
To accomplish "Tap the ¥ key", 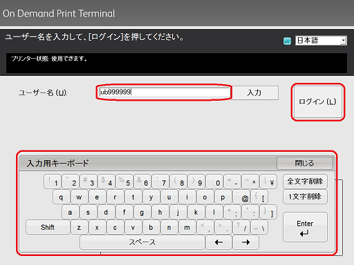I will [268, 181].
